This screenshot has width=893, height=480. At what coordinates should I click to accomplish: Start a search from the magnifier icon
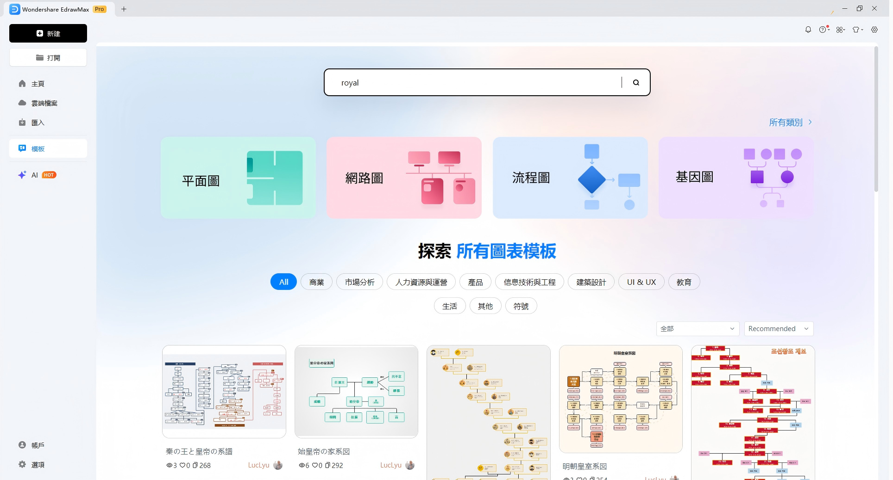click(636, 82)
